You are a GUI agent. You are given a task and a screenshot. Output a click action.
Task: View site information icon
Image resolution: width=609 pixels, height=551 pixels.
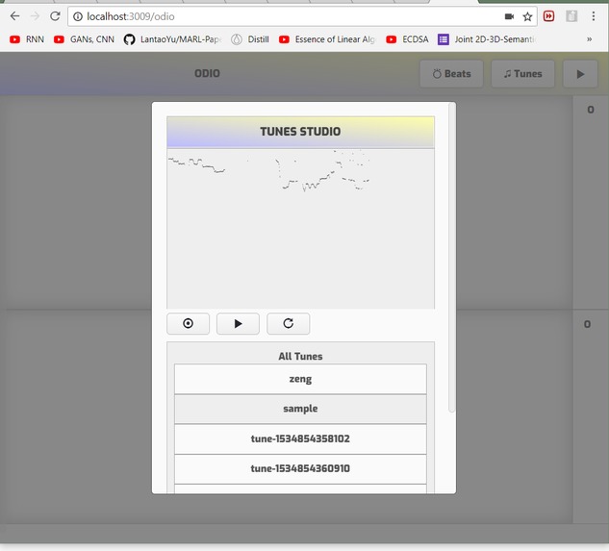coord(78,16)
